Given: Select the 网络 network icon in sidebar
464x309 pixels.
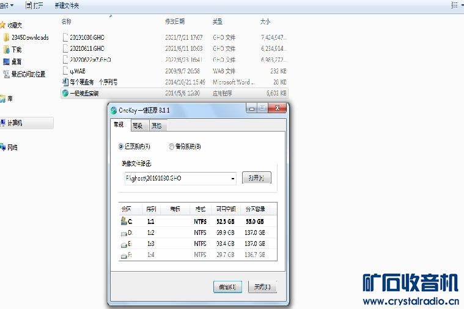Looking at the screenshot, I should (x=2, y=147).
